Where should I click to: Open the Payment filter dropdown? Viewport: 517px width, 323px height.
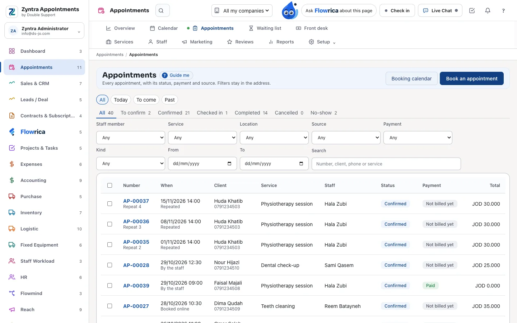pyautogui.click(x=418, y=137)
